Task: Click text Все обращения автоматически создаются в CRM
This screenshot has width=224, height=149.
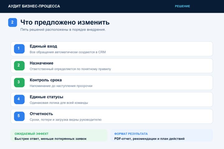Action: (x=68, y=52)
